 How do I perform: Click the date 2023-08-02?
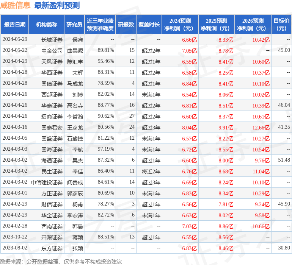[15, 248]
